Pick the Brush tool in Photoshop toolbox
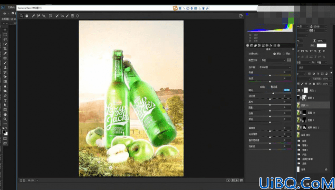Viewport: 335px width, 190px height. (5, 63)
